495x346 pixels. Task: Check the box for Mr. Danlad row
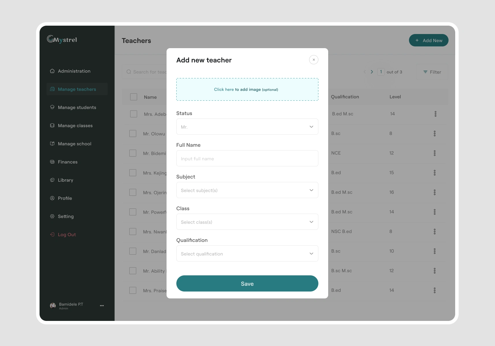click(x=133, y=251)
